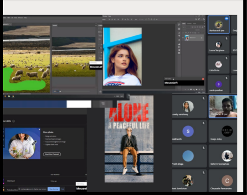Click muted mic icon on Pratik Daga's tile
247x195 pixels.
pyautogui.click(x=204, y=148)
